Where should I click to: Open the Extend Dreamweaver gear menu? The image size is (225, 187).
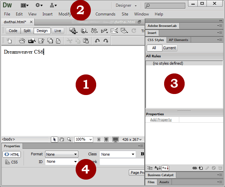tap(39, 5)
